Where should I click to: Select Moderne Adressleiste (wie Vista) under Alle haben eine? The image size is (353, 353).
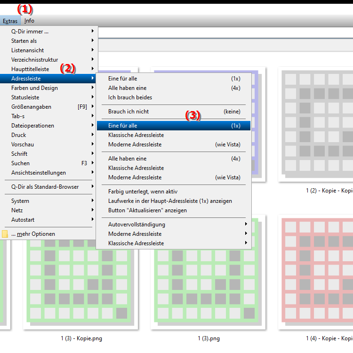coord(174,177)
